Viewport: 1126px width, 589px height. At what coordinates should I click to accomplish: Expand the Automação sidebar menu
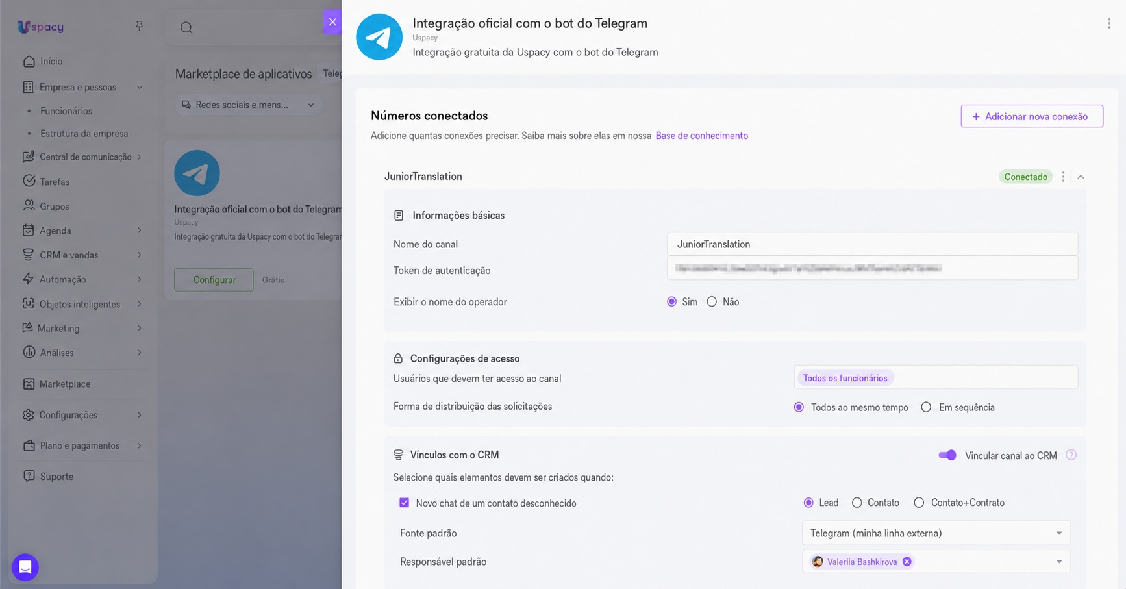[x=140, y=279]
